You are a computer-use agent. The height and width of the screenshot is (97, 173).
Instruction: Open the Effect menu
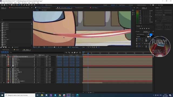[19, 3]
